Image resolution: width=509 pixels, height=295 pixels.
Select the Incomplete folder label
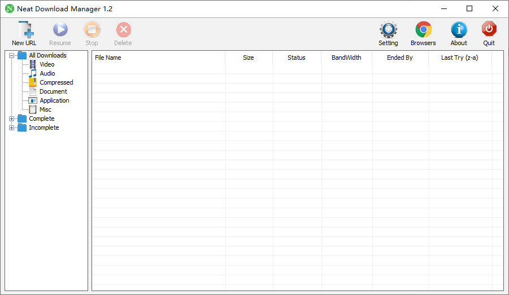[44, 127]
